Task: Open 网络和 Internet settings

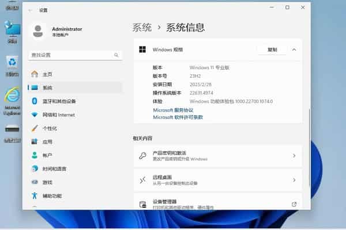Action: 75,114
